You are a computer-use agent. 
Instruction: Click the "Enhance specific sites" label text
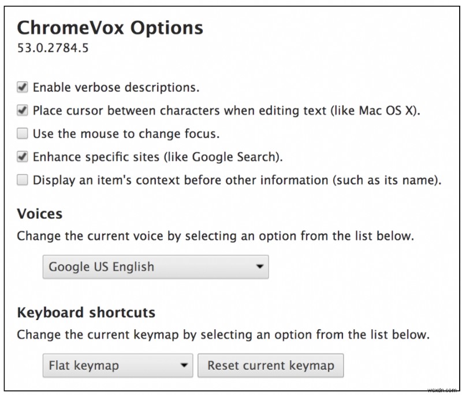[x=158, y=156]
